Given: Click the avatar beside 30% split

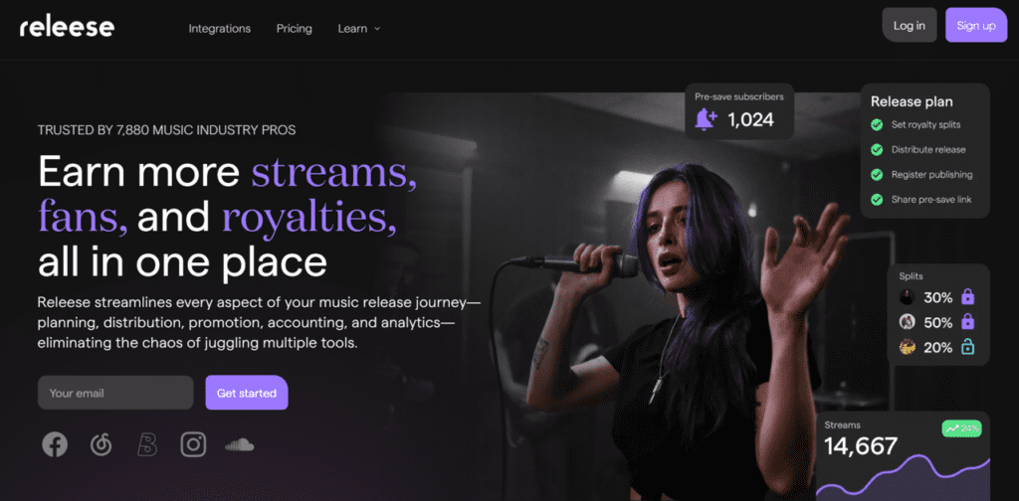Looking at the screenshot, I should tap(908, 297).
